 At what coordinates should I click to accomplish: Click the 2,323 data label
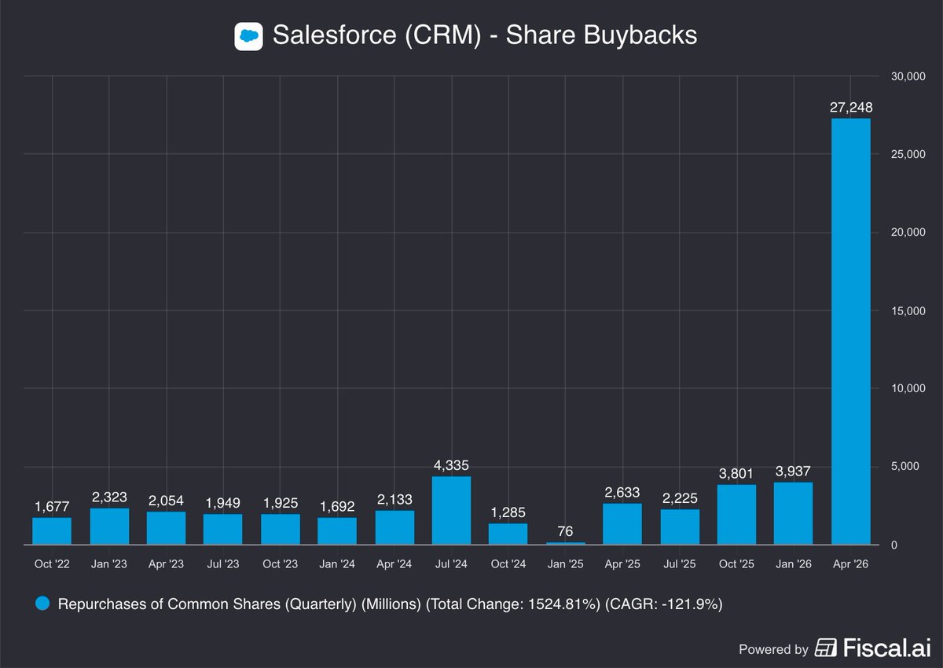click(109, 497)
